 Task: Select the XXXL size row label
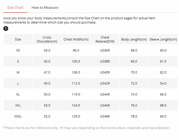tap(18, 116)
